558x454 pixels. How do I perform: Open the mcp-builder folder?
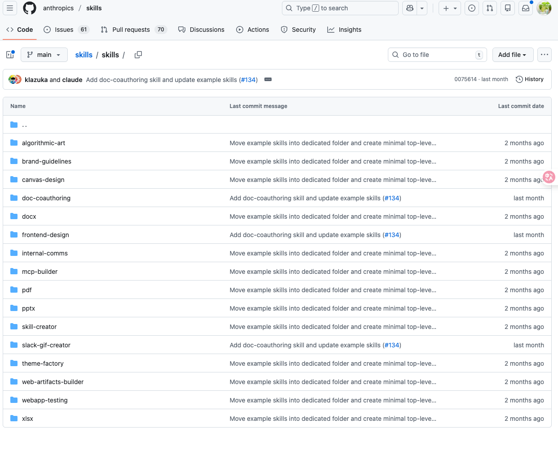[40, 272]
